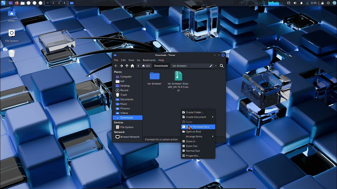
Task: Open display settings icon in system tray
Action: pos(289,3)
